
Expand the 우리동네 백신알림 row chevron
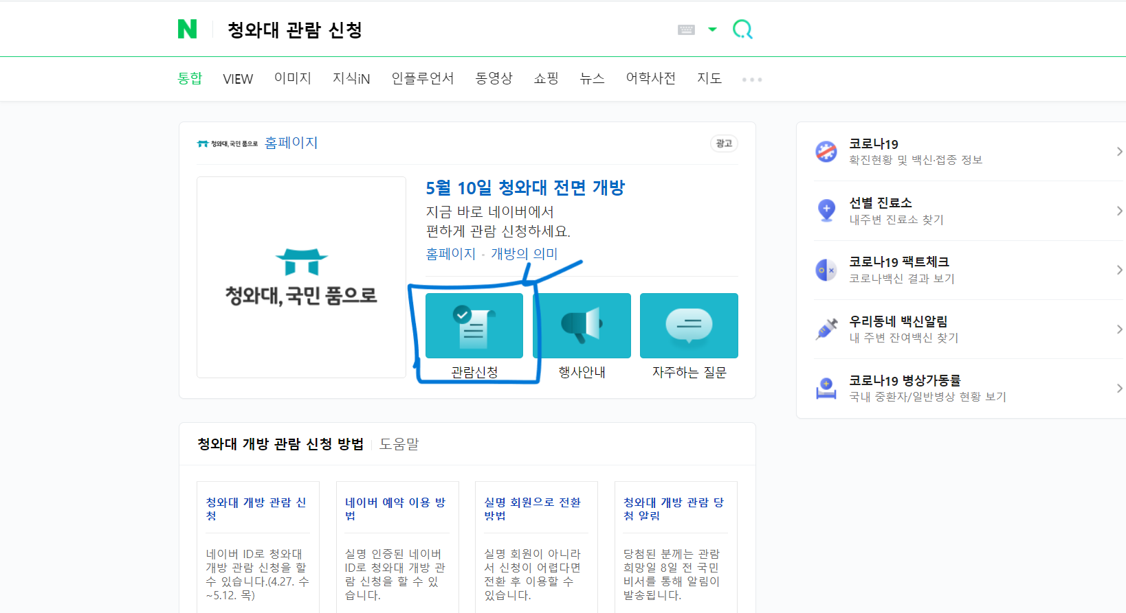tap(1119, 329)
